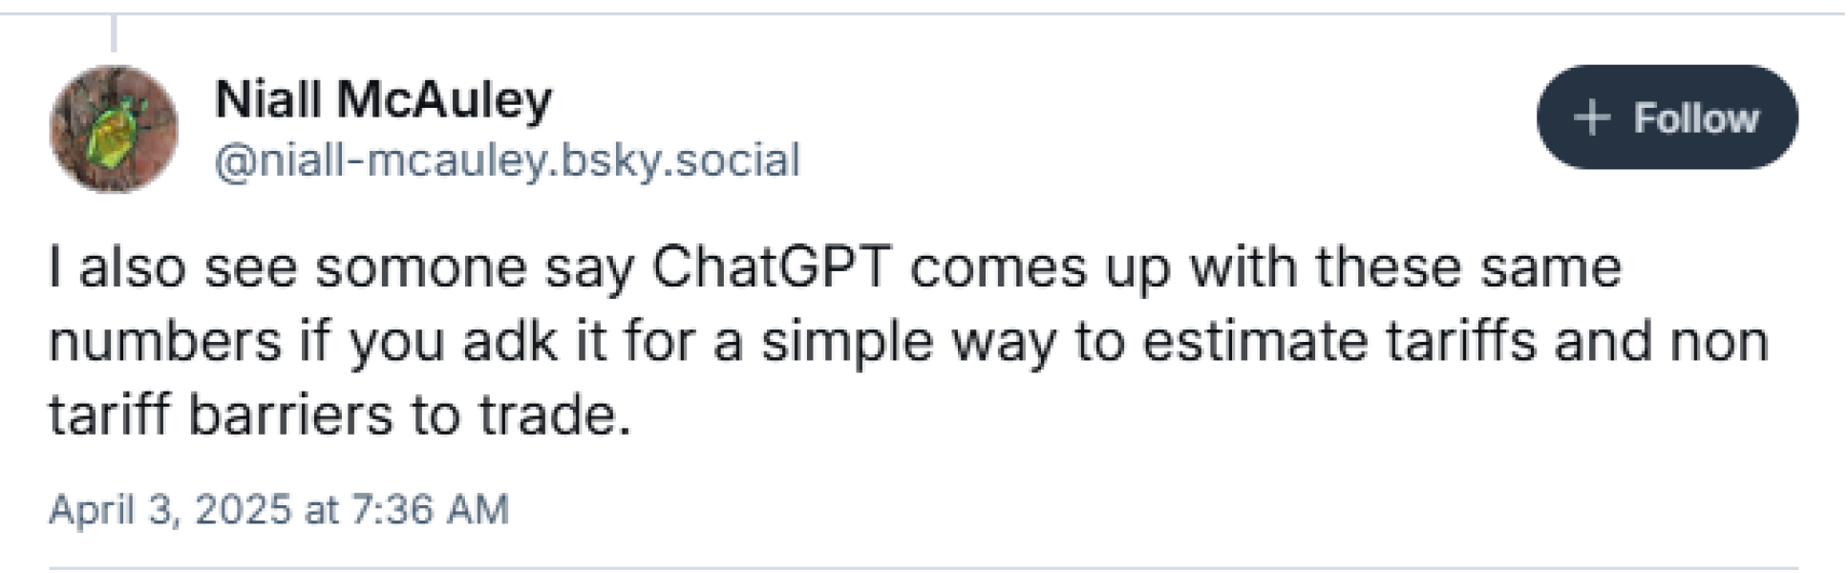Click the post text body
Image resolution: width=1848 pixels, height=573 pixels.
click(907, 341)
